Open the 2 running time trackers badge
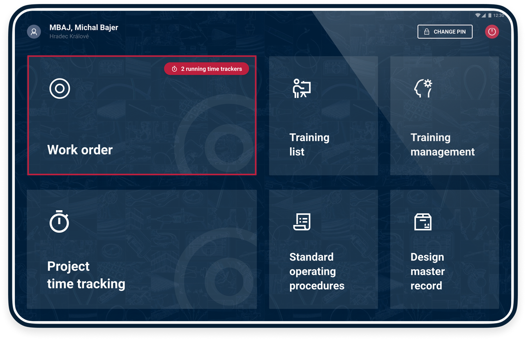This screenshot has height=340, width=526. point(207,69)
